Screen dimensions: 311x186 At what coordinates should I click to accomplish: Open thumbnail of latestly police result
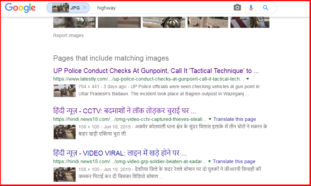click(x=64, y=91)
